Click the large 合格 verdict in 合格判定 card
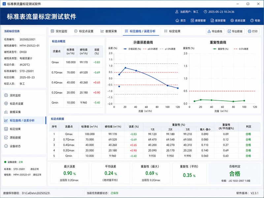The image size is (264, 198). click(235, 174)
